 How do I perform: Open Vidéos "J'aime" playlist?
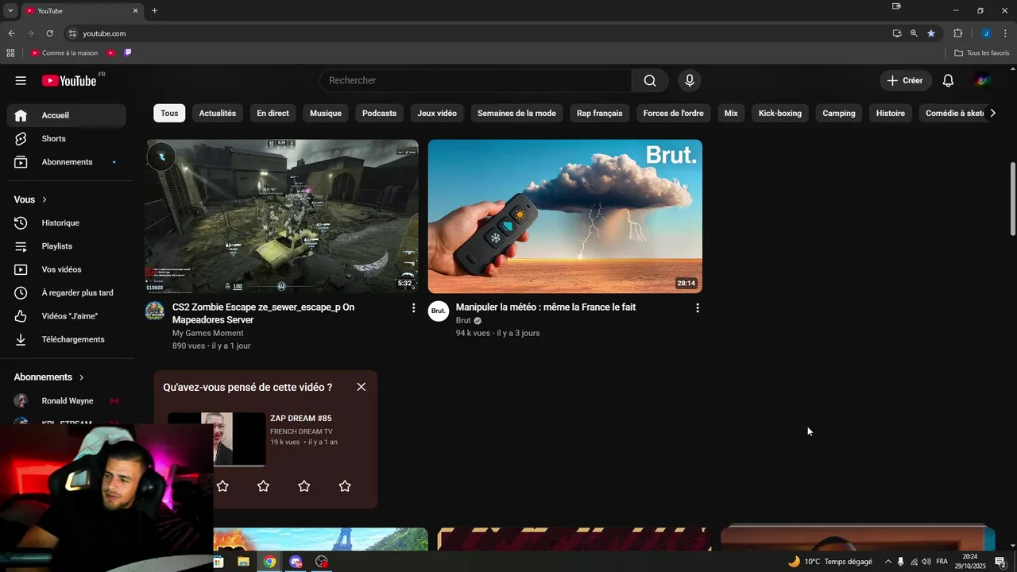[67, 316]
